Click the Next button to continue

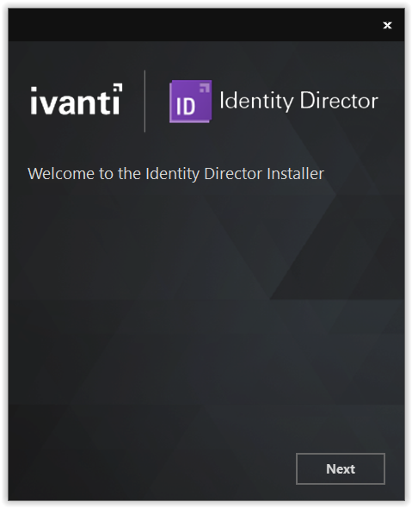point(340,468)
